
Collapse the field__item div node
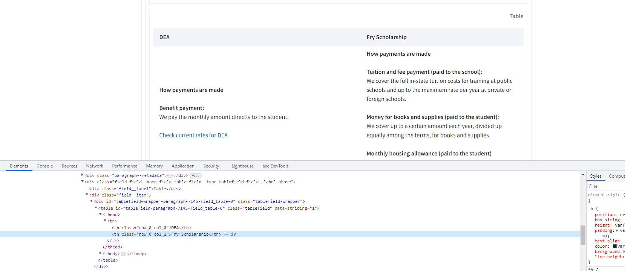(87, 195)
